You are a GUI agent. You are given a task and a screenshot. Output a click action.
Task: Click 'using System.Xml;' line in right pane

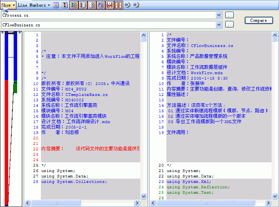tap(189, 182)
